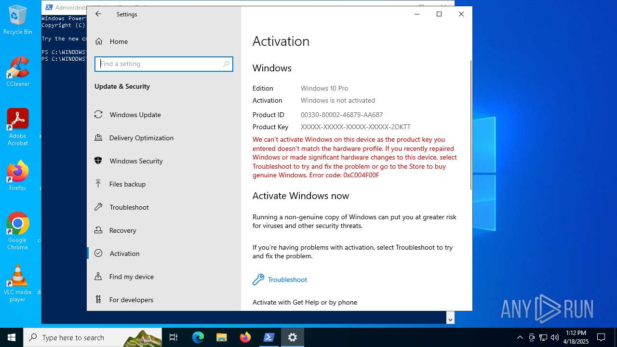
Task: Open the Action Center notifications icon
Action: [601, 337]
